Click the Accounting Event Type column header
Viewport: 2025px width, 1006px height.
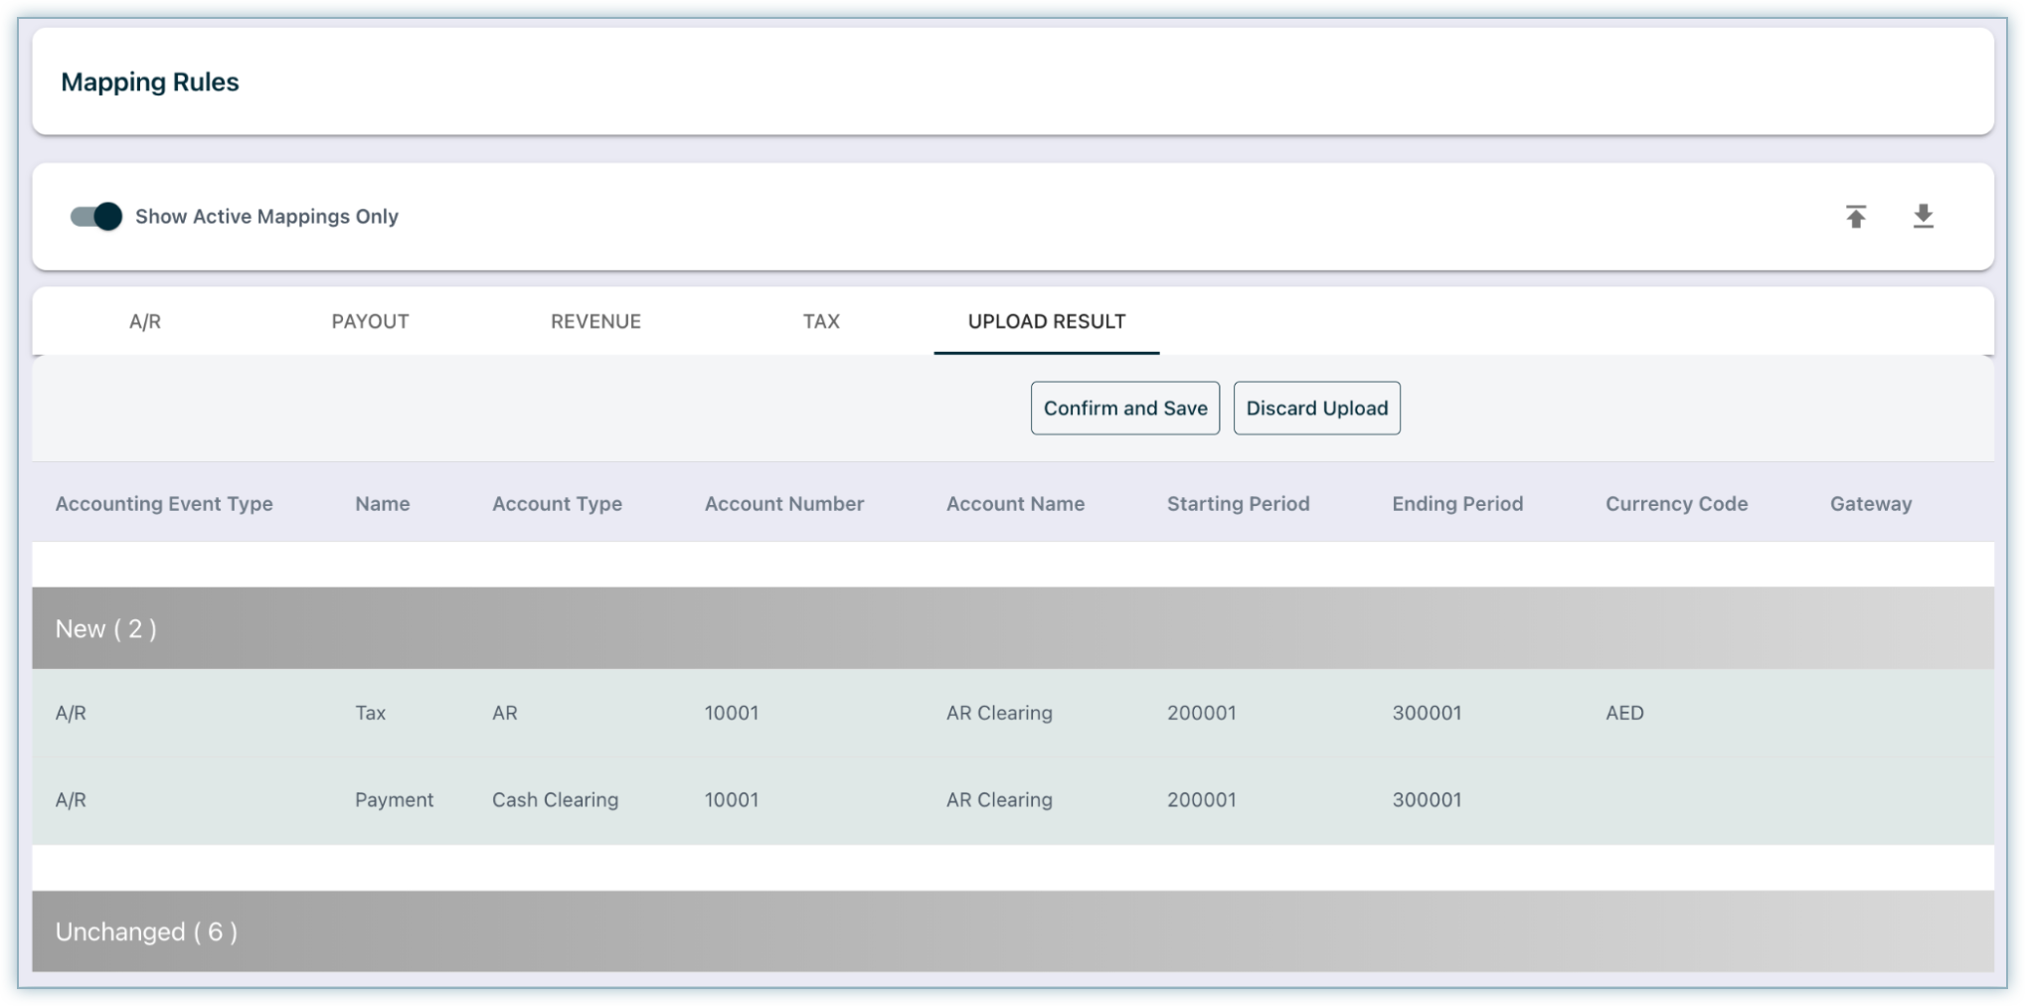[164, 504]
